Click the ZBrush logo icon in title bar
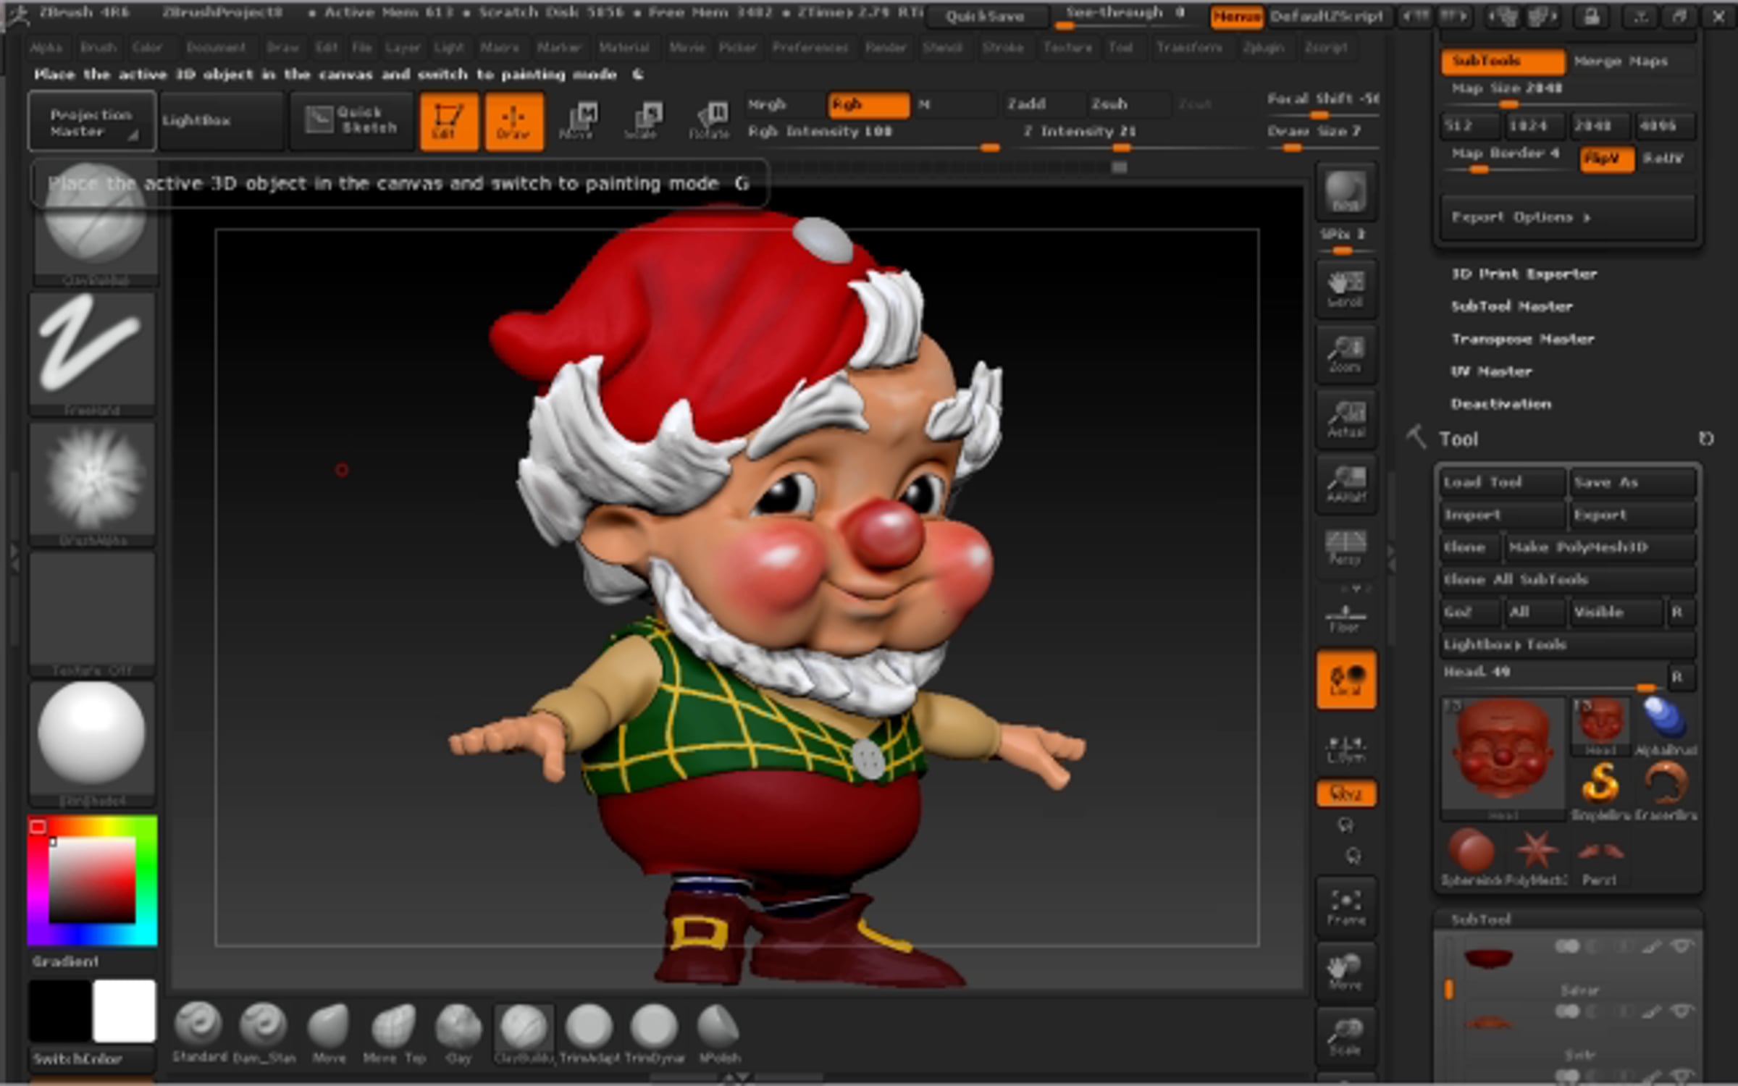 click(17, 16)
